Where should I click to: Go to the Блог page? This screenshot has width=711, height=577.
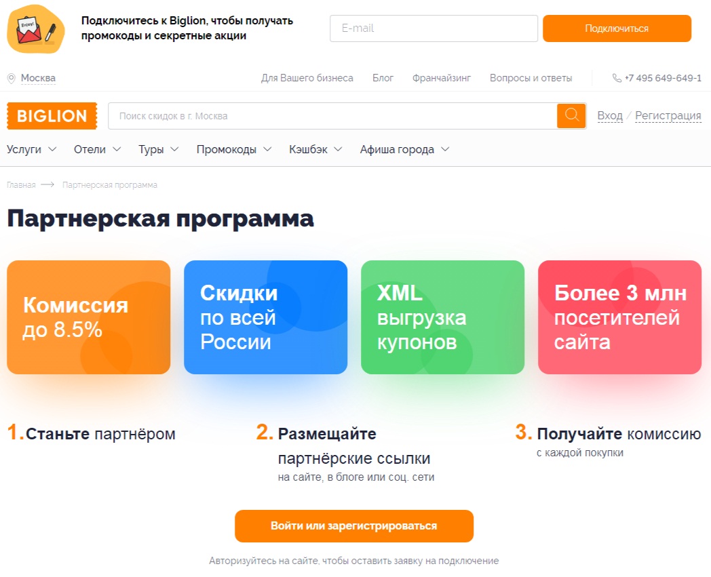tap(383, 78)
